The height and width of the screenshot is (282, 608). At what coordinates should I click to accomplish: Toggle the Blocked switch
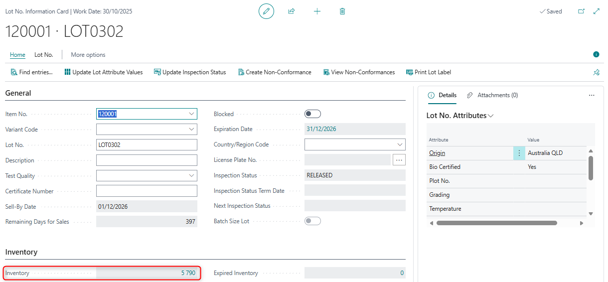coord(312,114)
